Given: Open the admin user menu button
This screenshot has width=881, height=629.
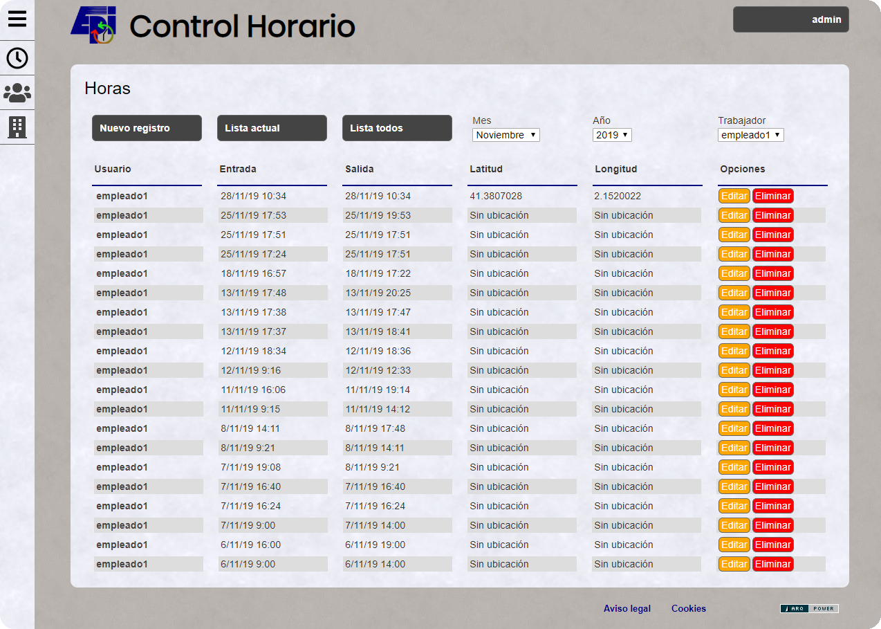Looking at the screenshot, I should [x=790, y=19].
